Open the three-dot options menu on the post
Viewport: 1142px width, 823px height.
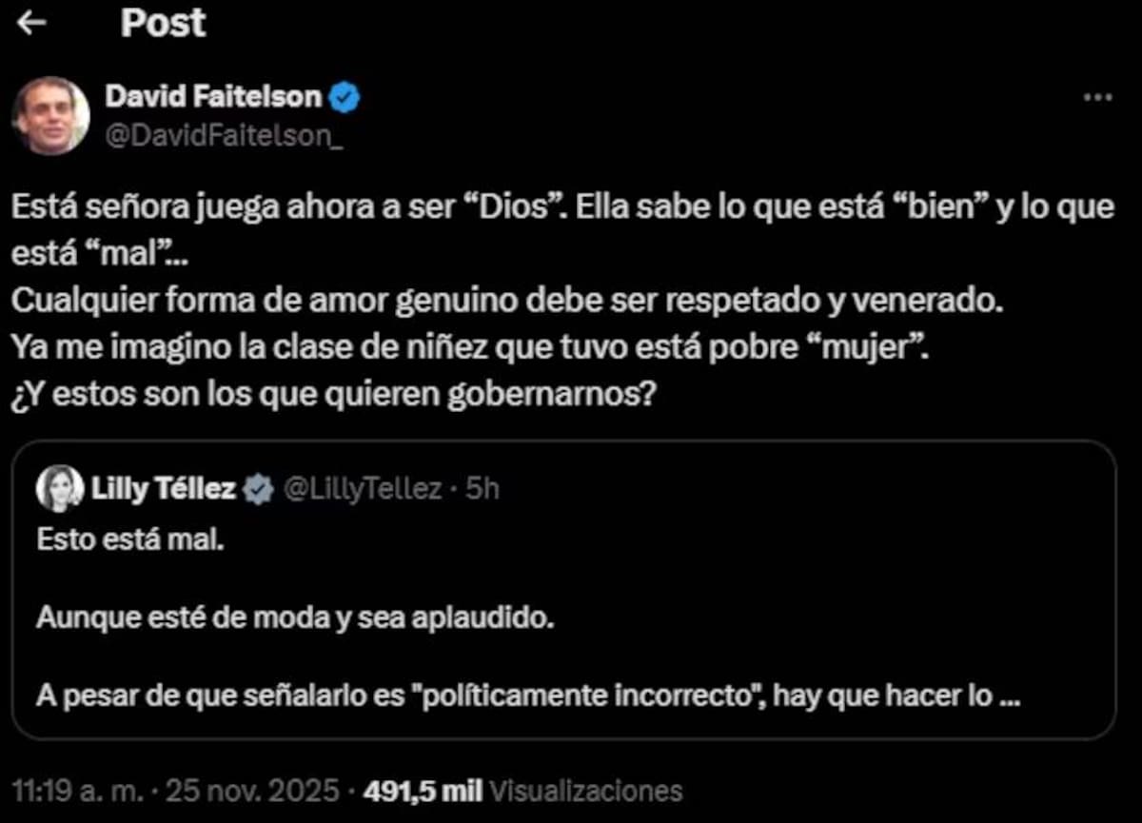(x=1099, y=95)
